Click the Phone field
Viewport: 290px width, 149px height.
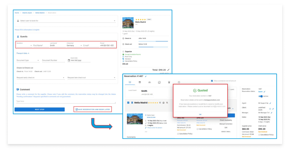coord(108,45)
